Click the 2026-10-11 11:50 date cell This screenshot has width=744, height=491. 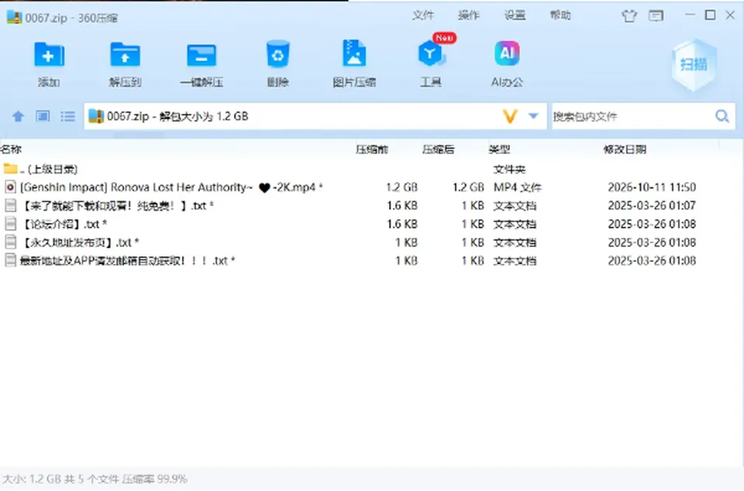[652, 187]
